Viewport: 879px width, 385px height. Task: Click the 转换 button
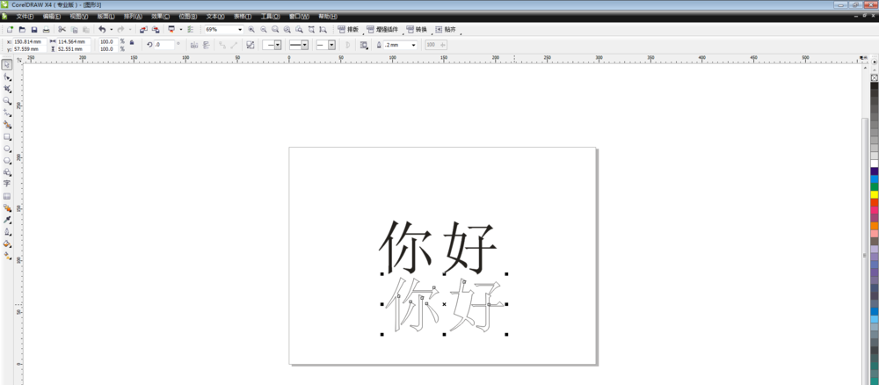click(x=417, y=29)
